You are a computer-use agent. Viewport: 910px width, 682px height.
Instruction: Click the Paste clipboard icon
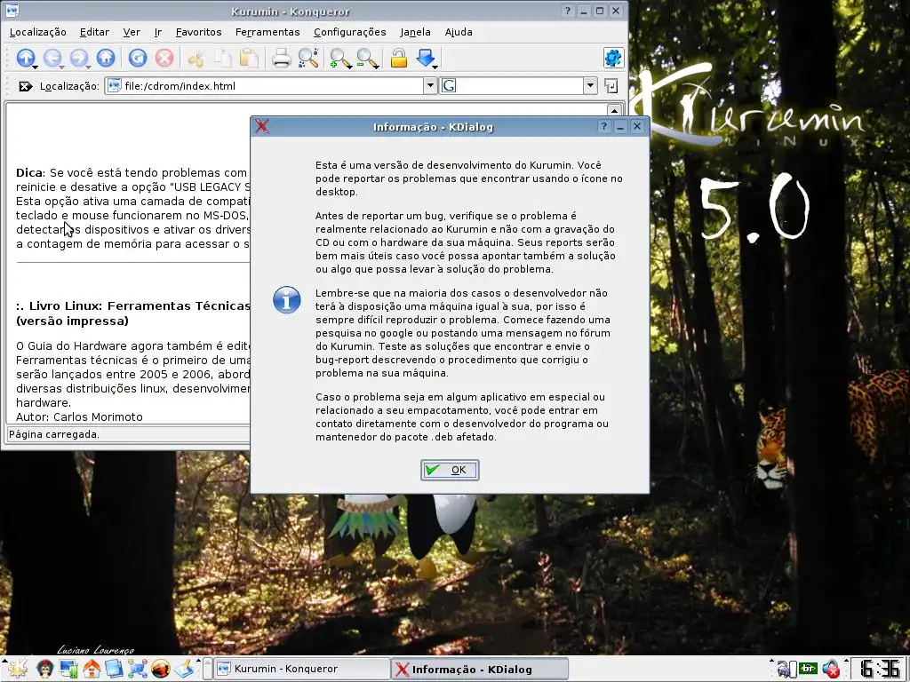point(250,58)
